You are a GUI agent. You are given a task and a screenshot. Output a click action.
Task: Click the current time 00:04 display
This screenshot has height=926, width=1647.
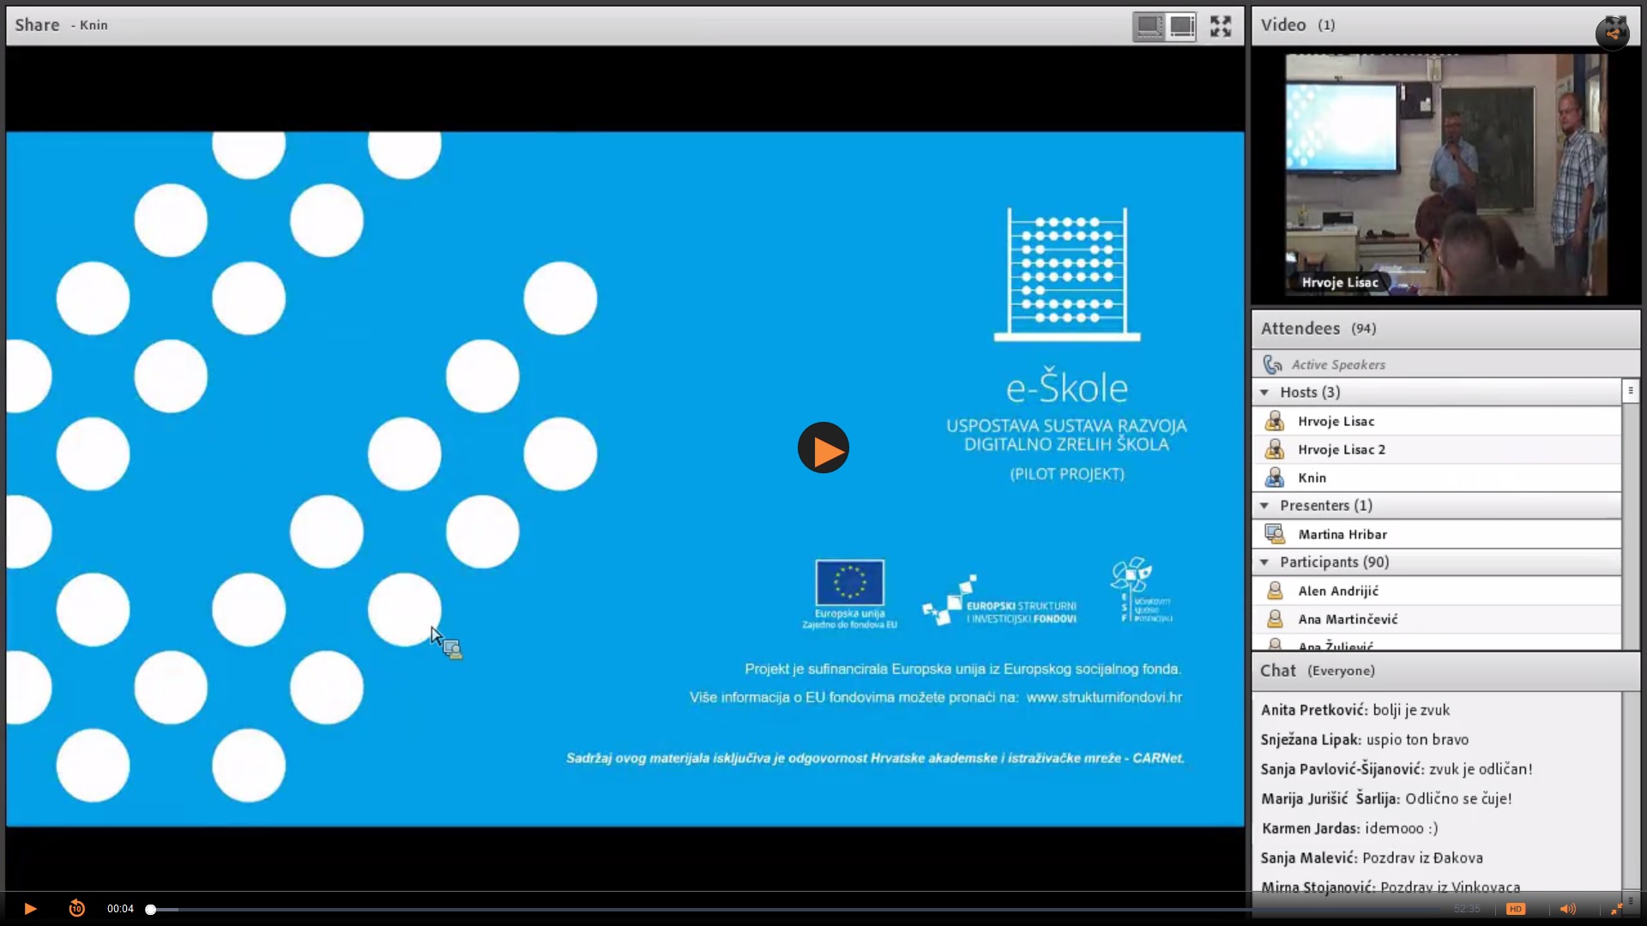(x=120, y=909)
